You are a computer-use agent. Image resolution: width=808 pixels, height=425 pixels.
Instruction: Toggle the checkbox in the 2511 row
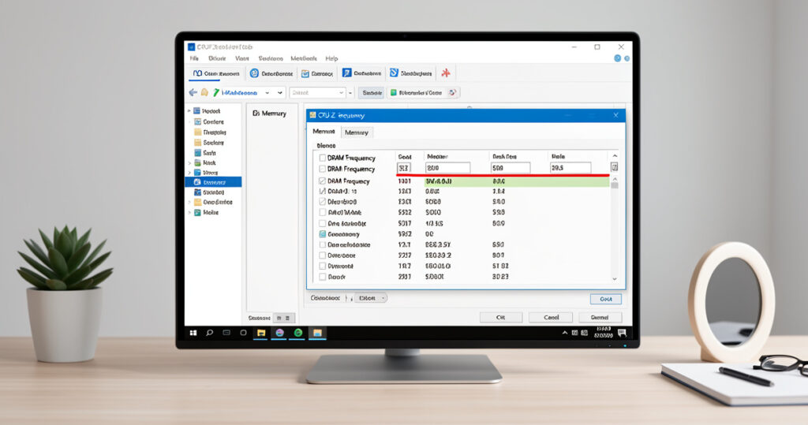[x=322, y=277]
